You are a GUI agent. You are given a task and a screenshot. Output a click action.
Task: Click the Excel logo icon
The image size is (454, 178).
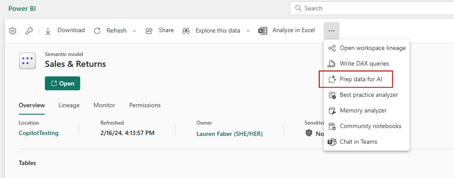coord(263,31)
